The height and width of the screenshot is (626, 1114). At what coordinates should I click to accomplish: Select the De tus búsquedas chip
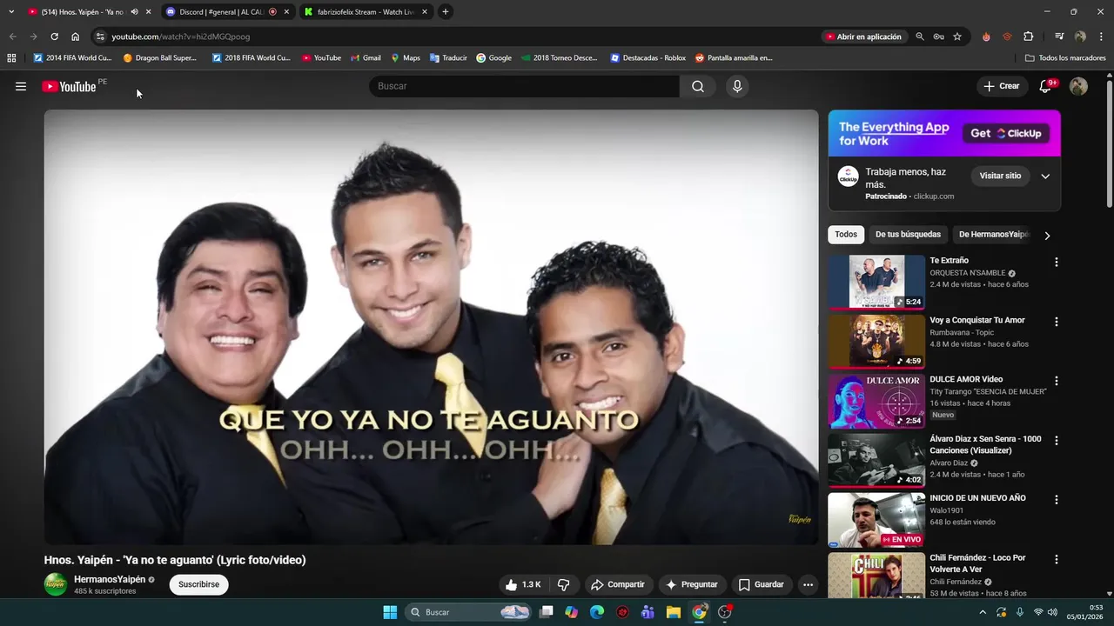[x=908, y=235]
